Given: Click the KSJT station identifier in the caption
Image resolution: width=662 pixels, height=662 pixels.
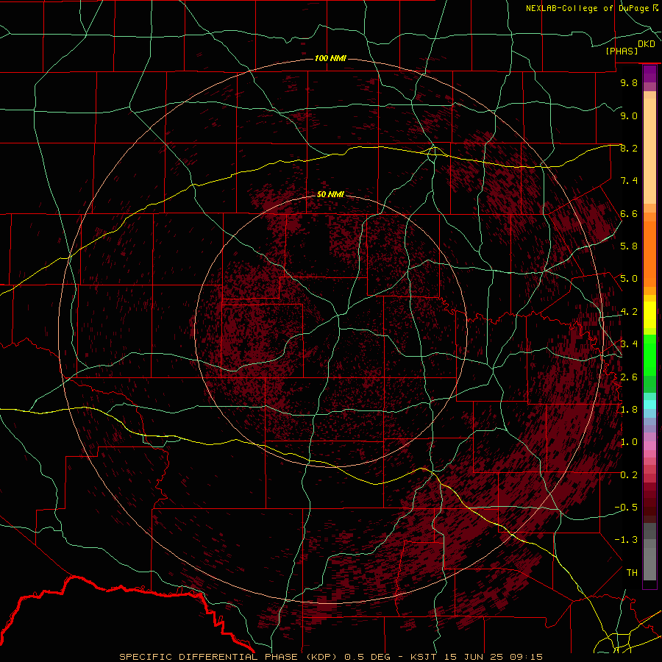Looking at the screenshot, I should click(x=424, y=657).
